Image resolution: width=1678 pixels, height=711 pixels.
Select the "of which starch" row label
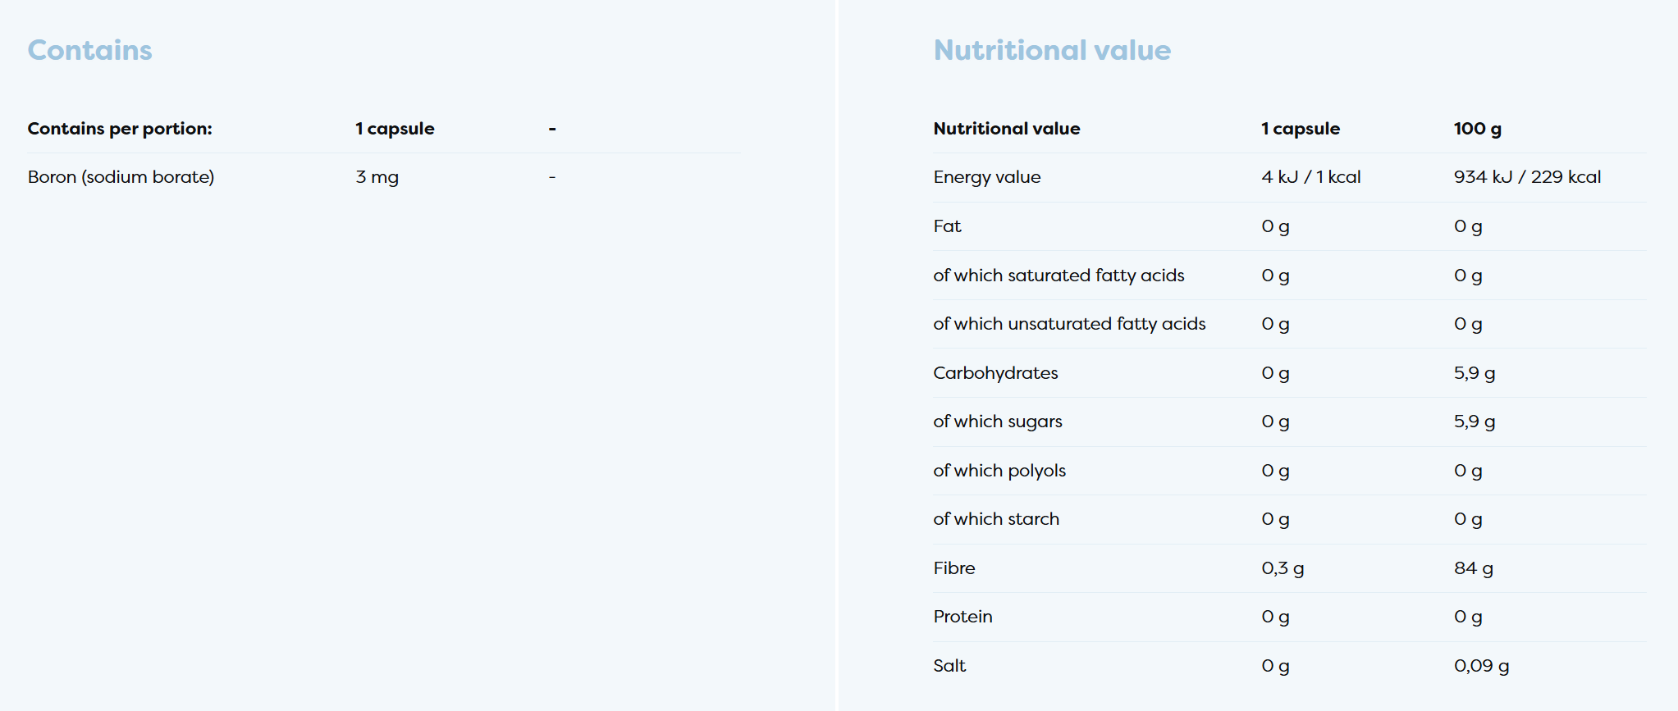pyautogui.click(x=996, y=519)
